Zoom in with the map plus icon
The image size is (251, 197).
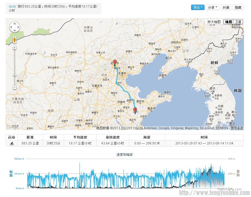[x=14, y=48]
